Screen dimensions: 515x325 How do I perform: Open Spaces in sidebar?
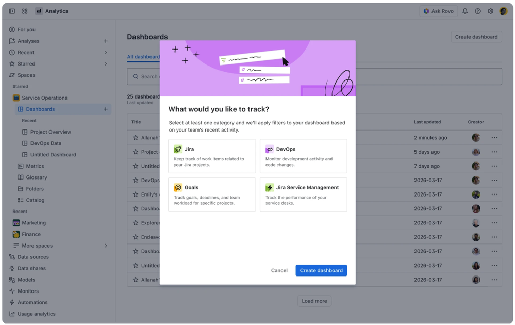click(26, 75)
